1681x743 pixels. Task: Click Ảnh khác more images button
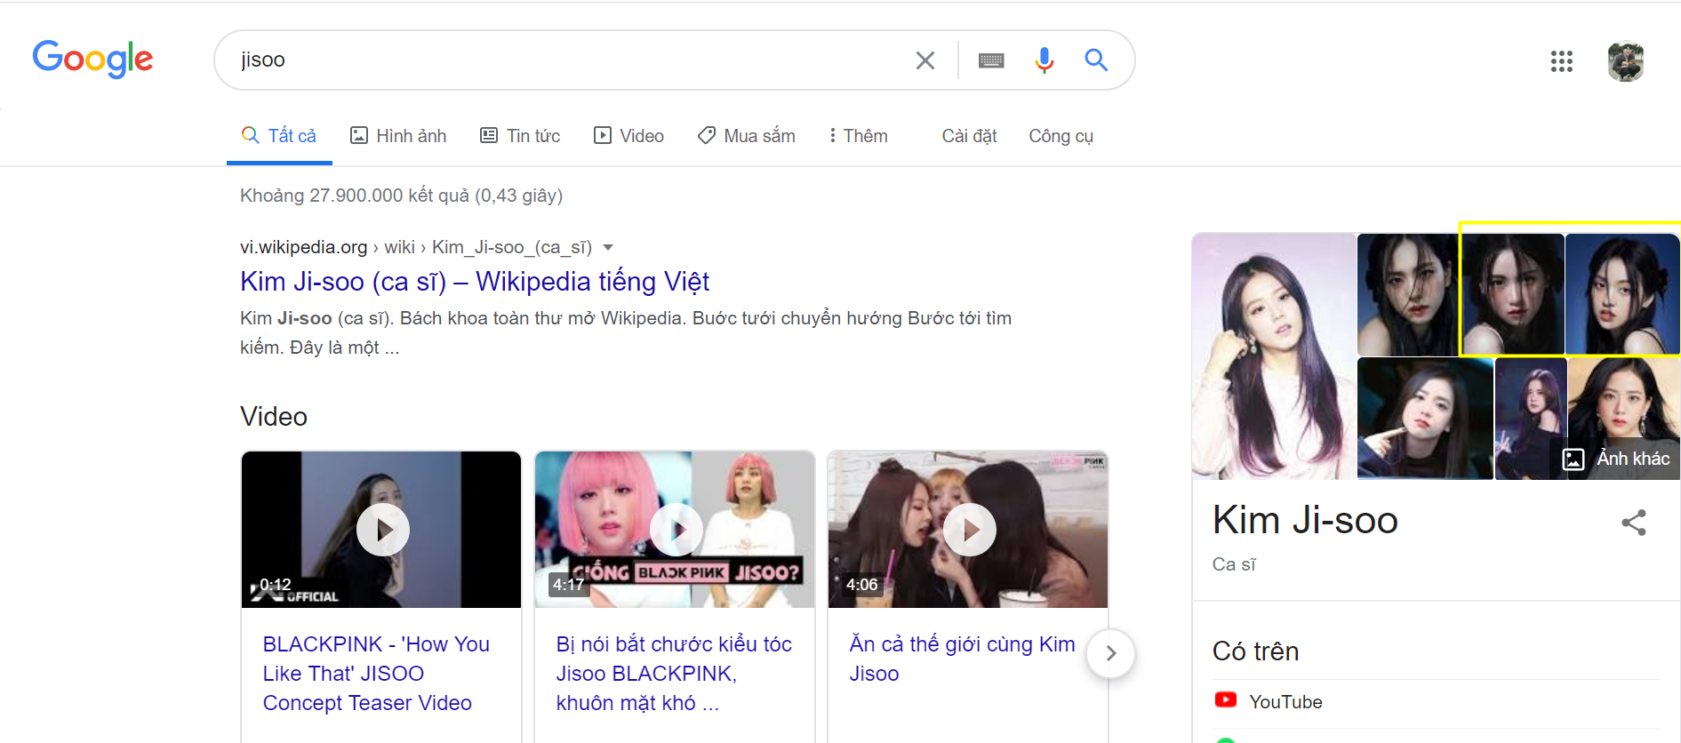pyautogui.click(x=1616, y=459)
